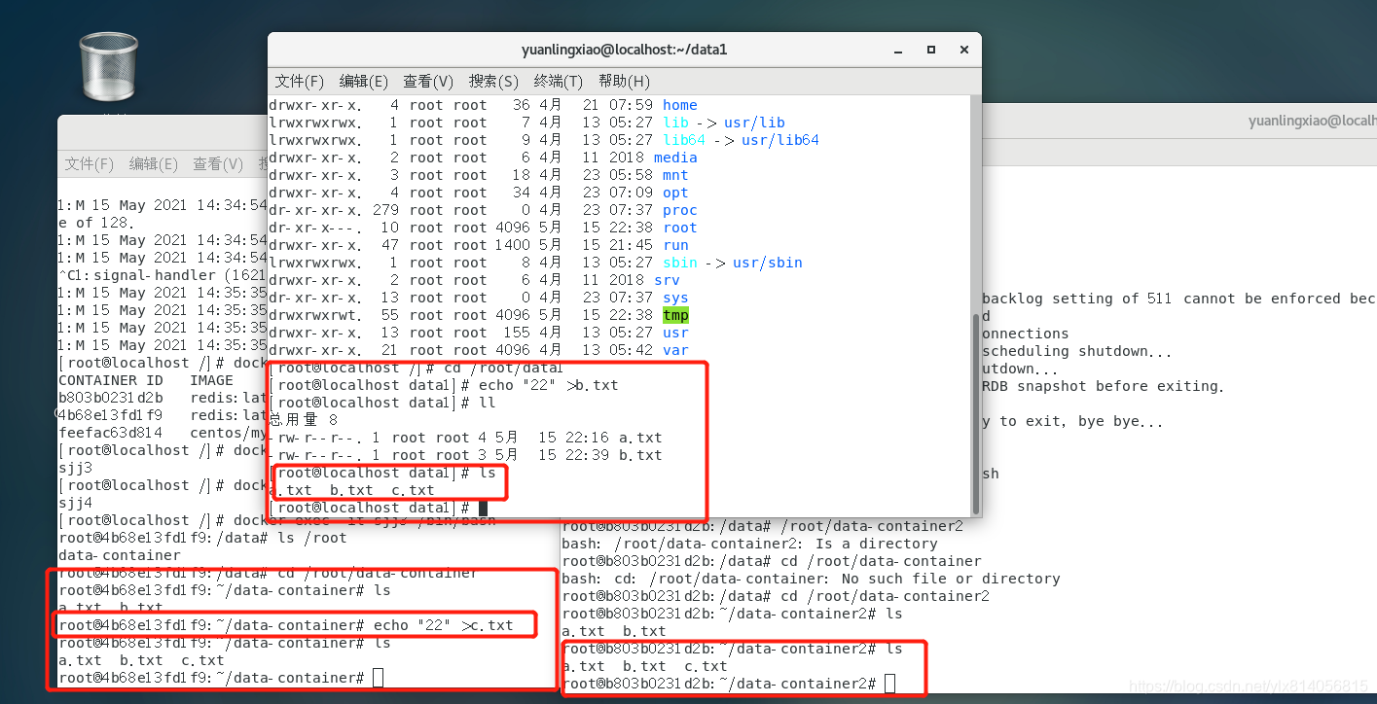Select the highlighted 'tmp' directory entry

coord(675,315)
